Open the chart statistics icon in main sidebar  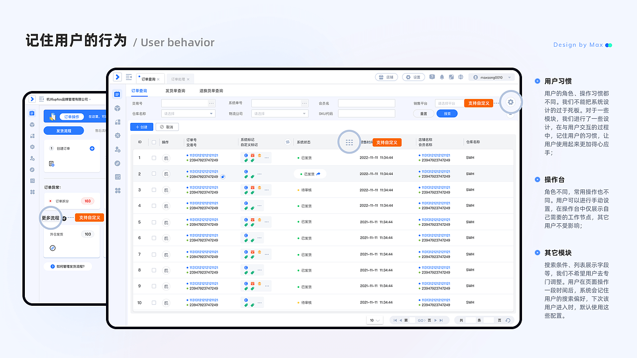(117, 177)
